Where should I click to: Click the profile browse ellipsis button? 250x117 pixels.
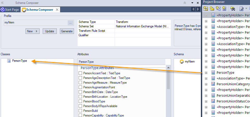pos(70,23)
